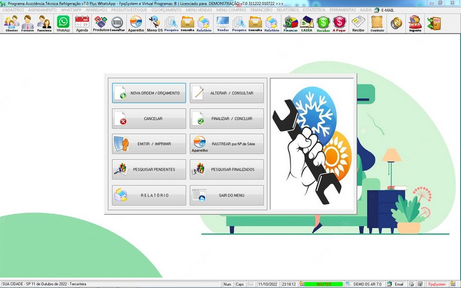461x288 pixels.
Task: Open the Vendas monitor icon
Action: (x=223, y=24)
